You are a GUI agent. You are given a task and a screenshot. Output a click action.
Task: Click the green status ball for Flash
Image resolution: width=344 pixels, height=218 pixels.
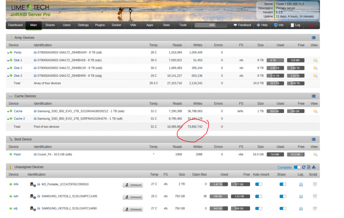click(x=11, y=154)
